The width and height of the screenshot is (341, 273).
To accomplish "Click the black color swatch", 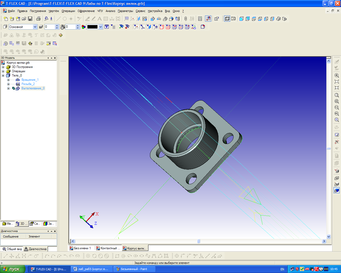I will [92, 27].
